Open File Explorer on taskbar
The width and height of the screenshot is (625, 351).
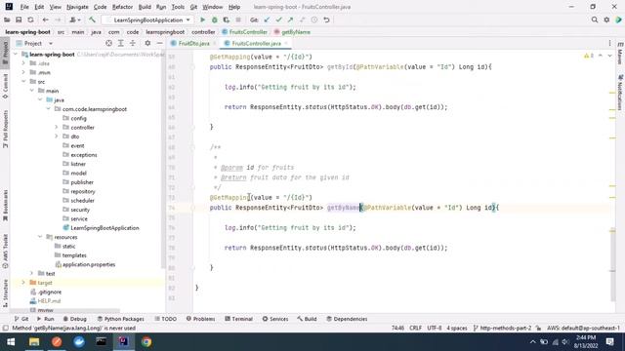34,342
